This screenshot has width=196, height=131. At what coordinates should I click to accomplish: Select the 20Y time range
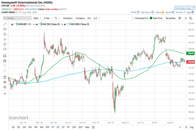(80, 127)
